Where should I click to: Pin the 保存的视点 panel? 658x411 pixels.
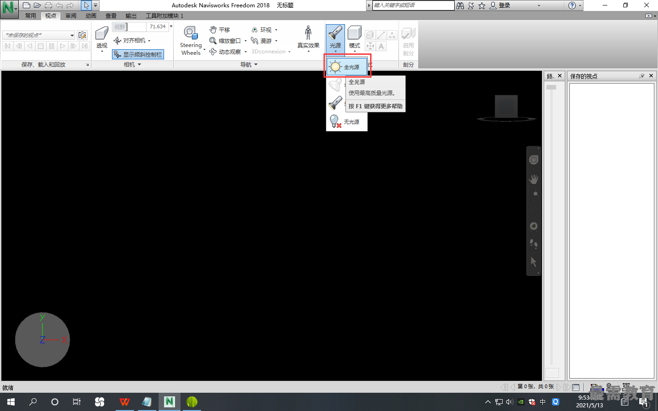click(642, 76)
